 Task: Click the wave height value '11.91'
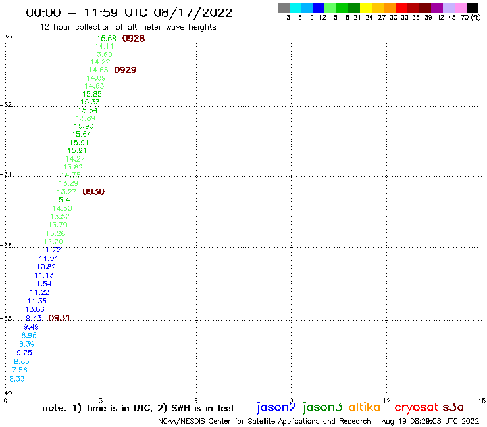pos(49,258)
